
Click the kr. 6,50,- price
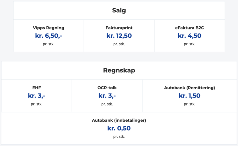point(49,36)
